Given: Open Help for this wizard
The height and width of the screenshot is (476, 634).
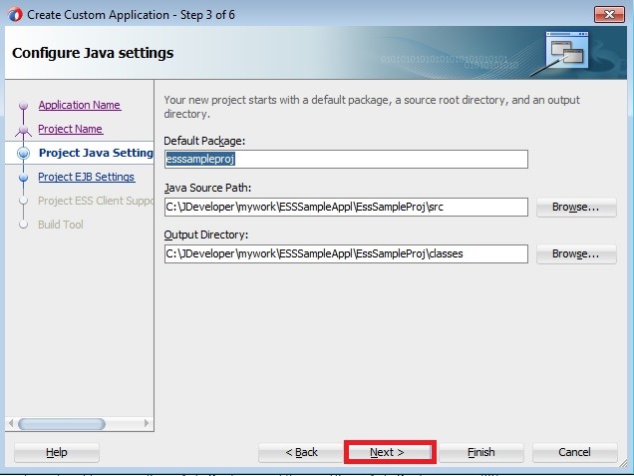Looking at the screenshot, I should [57, 452].
